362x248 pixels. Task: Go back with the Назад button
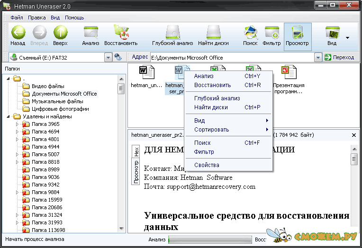point(18,35)
